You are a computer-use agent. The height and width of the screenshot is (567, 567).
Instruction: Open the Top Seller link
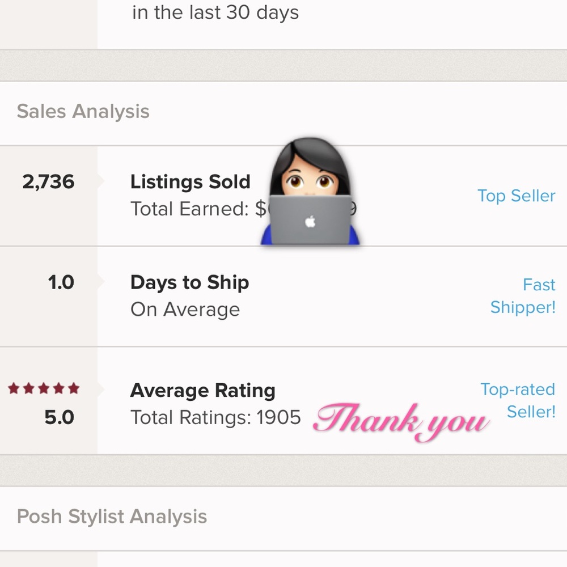click(x=516, y=196)
